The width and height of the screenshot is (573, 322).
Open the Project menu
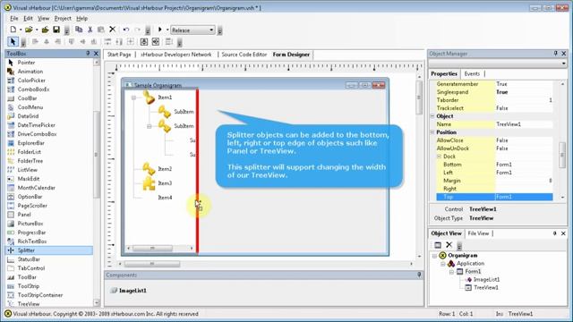(x=63, y=18)
